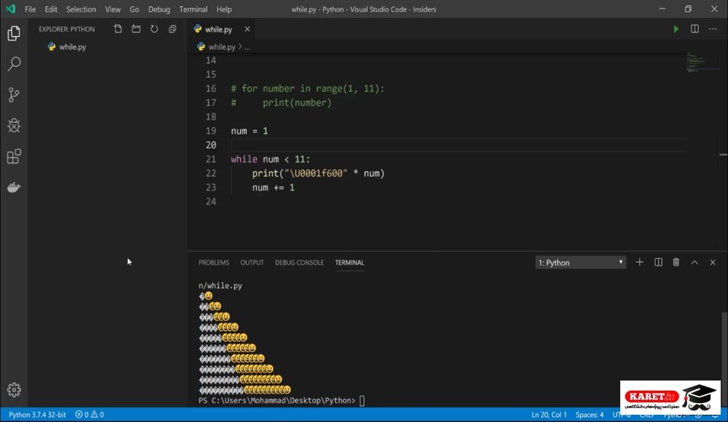Screen dimensions: 728x422
Task: Open the Terminal menu
Action: pos(193,9)
